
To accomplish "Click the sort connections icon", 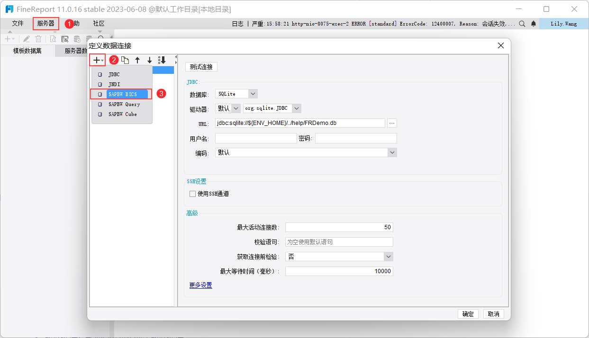I will (x=162, y=60).
